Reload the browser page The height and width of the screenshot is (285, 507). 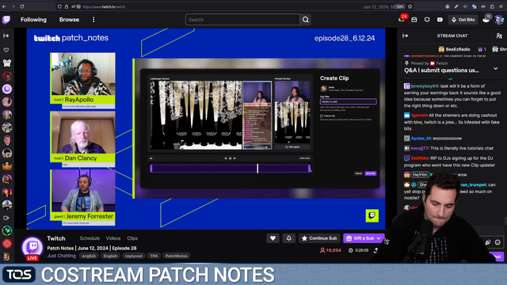22,6
